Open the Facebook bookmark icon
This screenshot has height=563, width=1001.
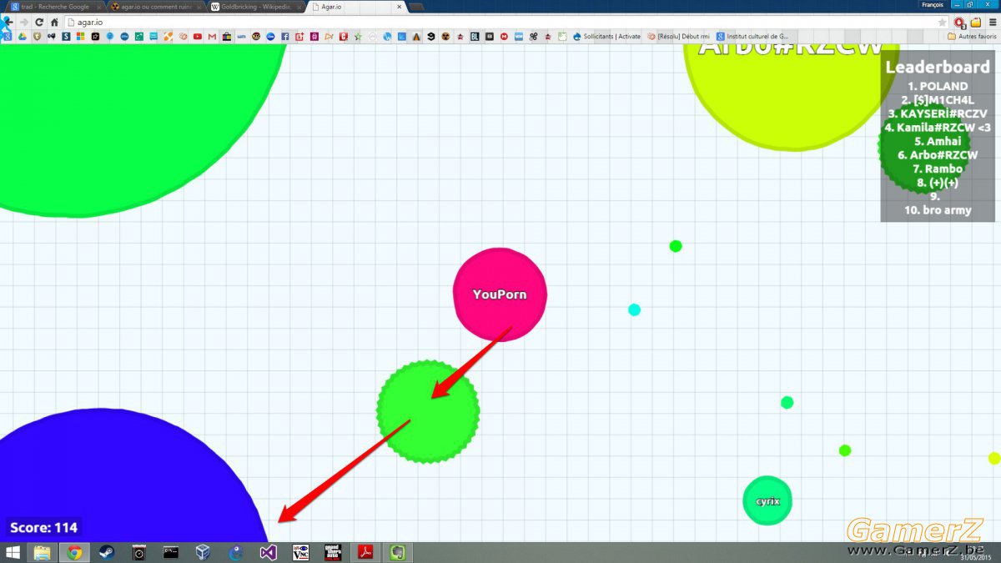[x=285, y=37]
